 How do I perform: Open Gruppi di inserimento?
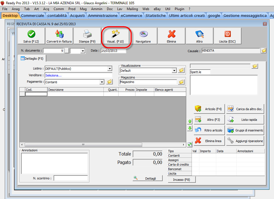click(x=245, y=130)
